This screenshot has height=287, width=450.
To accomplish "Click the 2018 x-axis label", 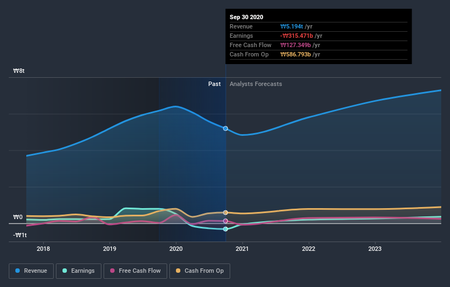I will (43, 249).
